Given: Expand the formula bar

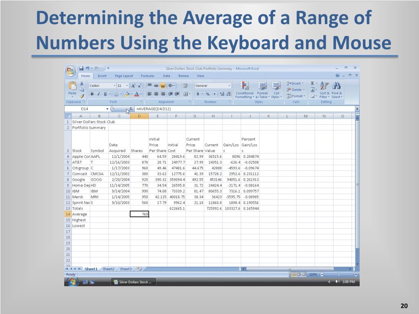Looking at the screenshot, I should click(x=357, y=109).
